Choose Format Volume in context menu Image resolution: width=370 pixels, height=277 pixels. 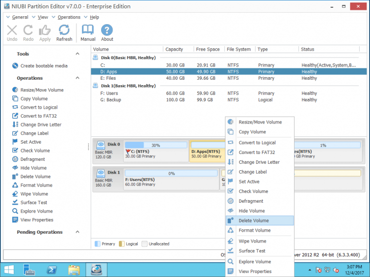point(260,230)
